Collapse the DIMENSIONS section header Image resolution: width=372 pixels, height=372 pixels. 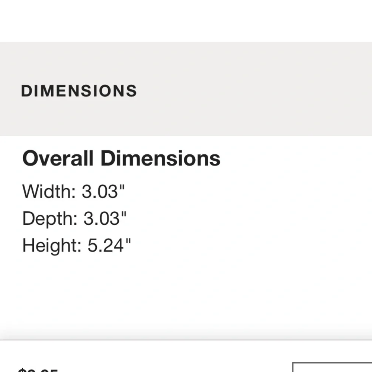[x=79, y=91]
